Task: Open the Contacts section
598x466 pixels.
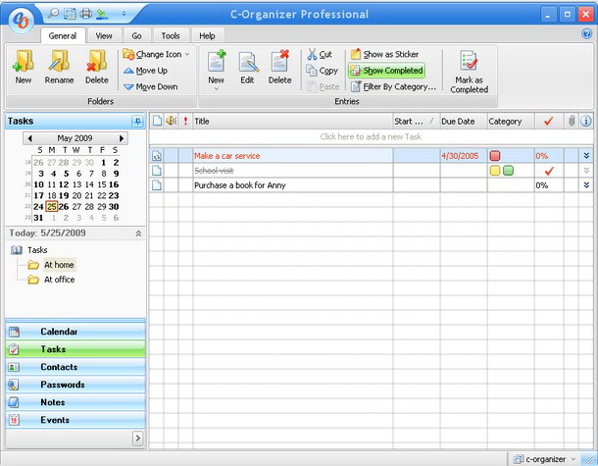Action: 75,367
